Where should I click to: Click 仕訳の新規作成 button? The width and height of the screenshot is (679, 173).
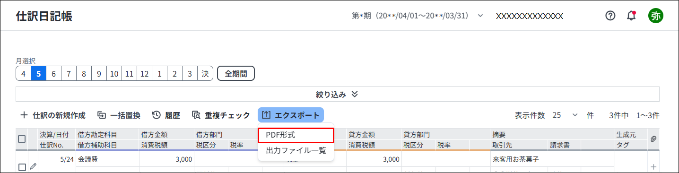tap(53, 115)
